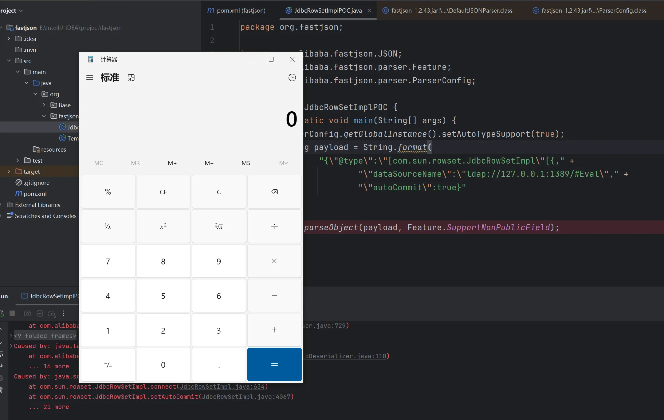Open JdbcRowSetImpl.java:634 stack trace link
The width and height of the screenshot is (664, 420).
point(222,386)
